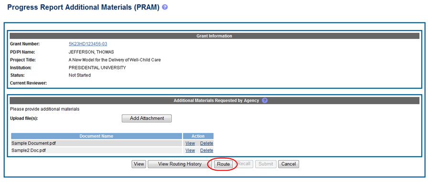428x182 pixels.
Task: Delete the Sample Document.pdf file
Action: (x=207, y=144)
